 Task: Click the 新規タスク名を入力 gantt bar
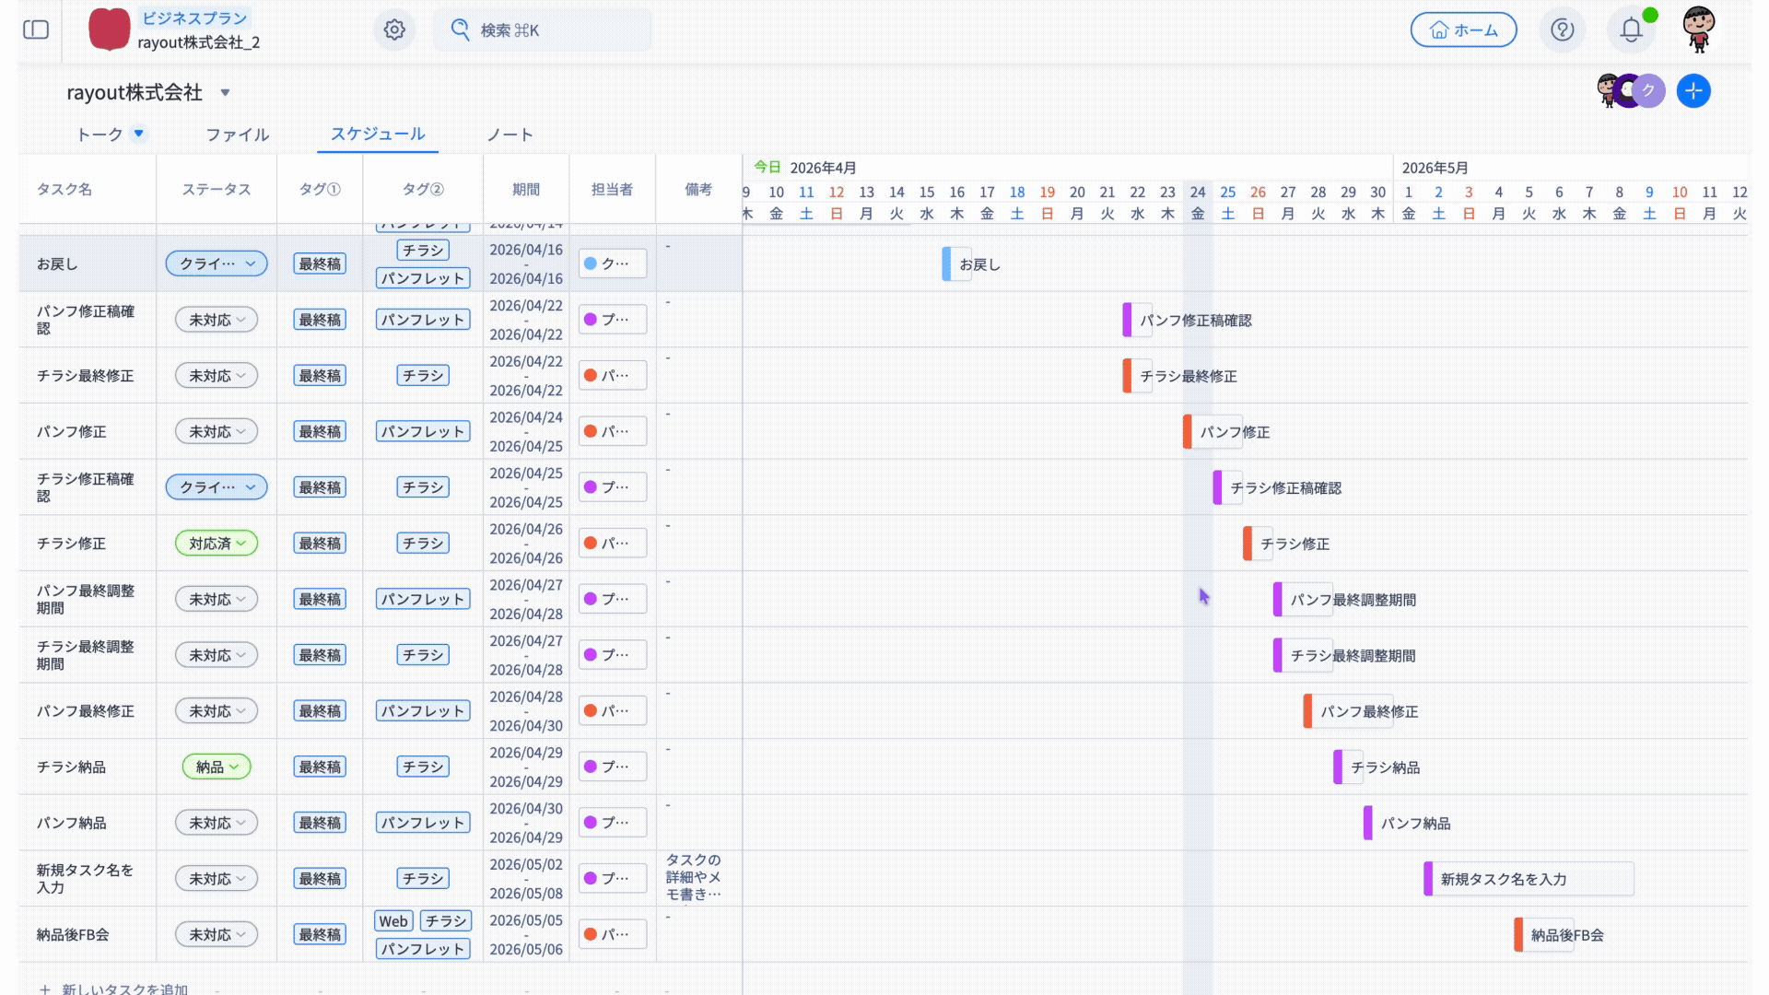coord(1529,879)
